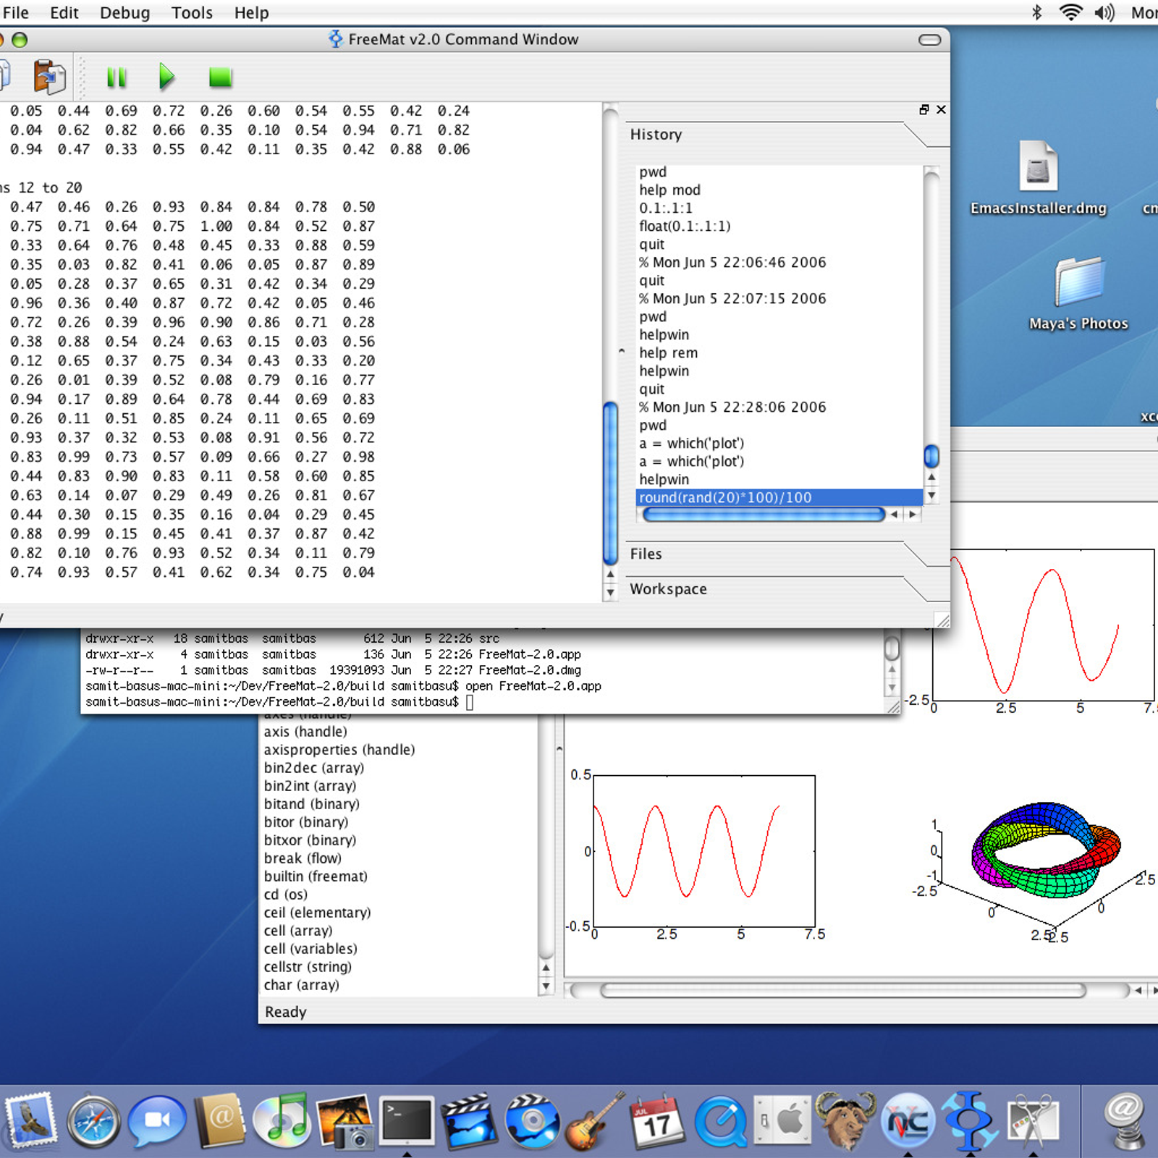The height and width of the screenshot is (1158, 1158).
Task: Select 'axis (handle)' in help list
Action: coord(305,732)
